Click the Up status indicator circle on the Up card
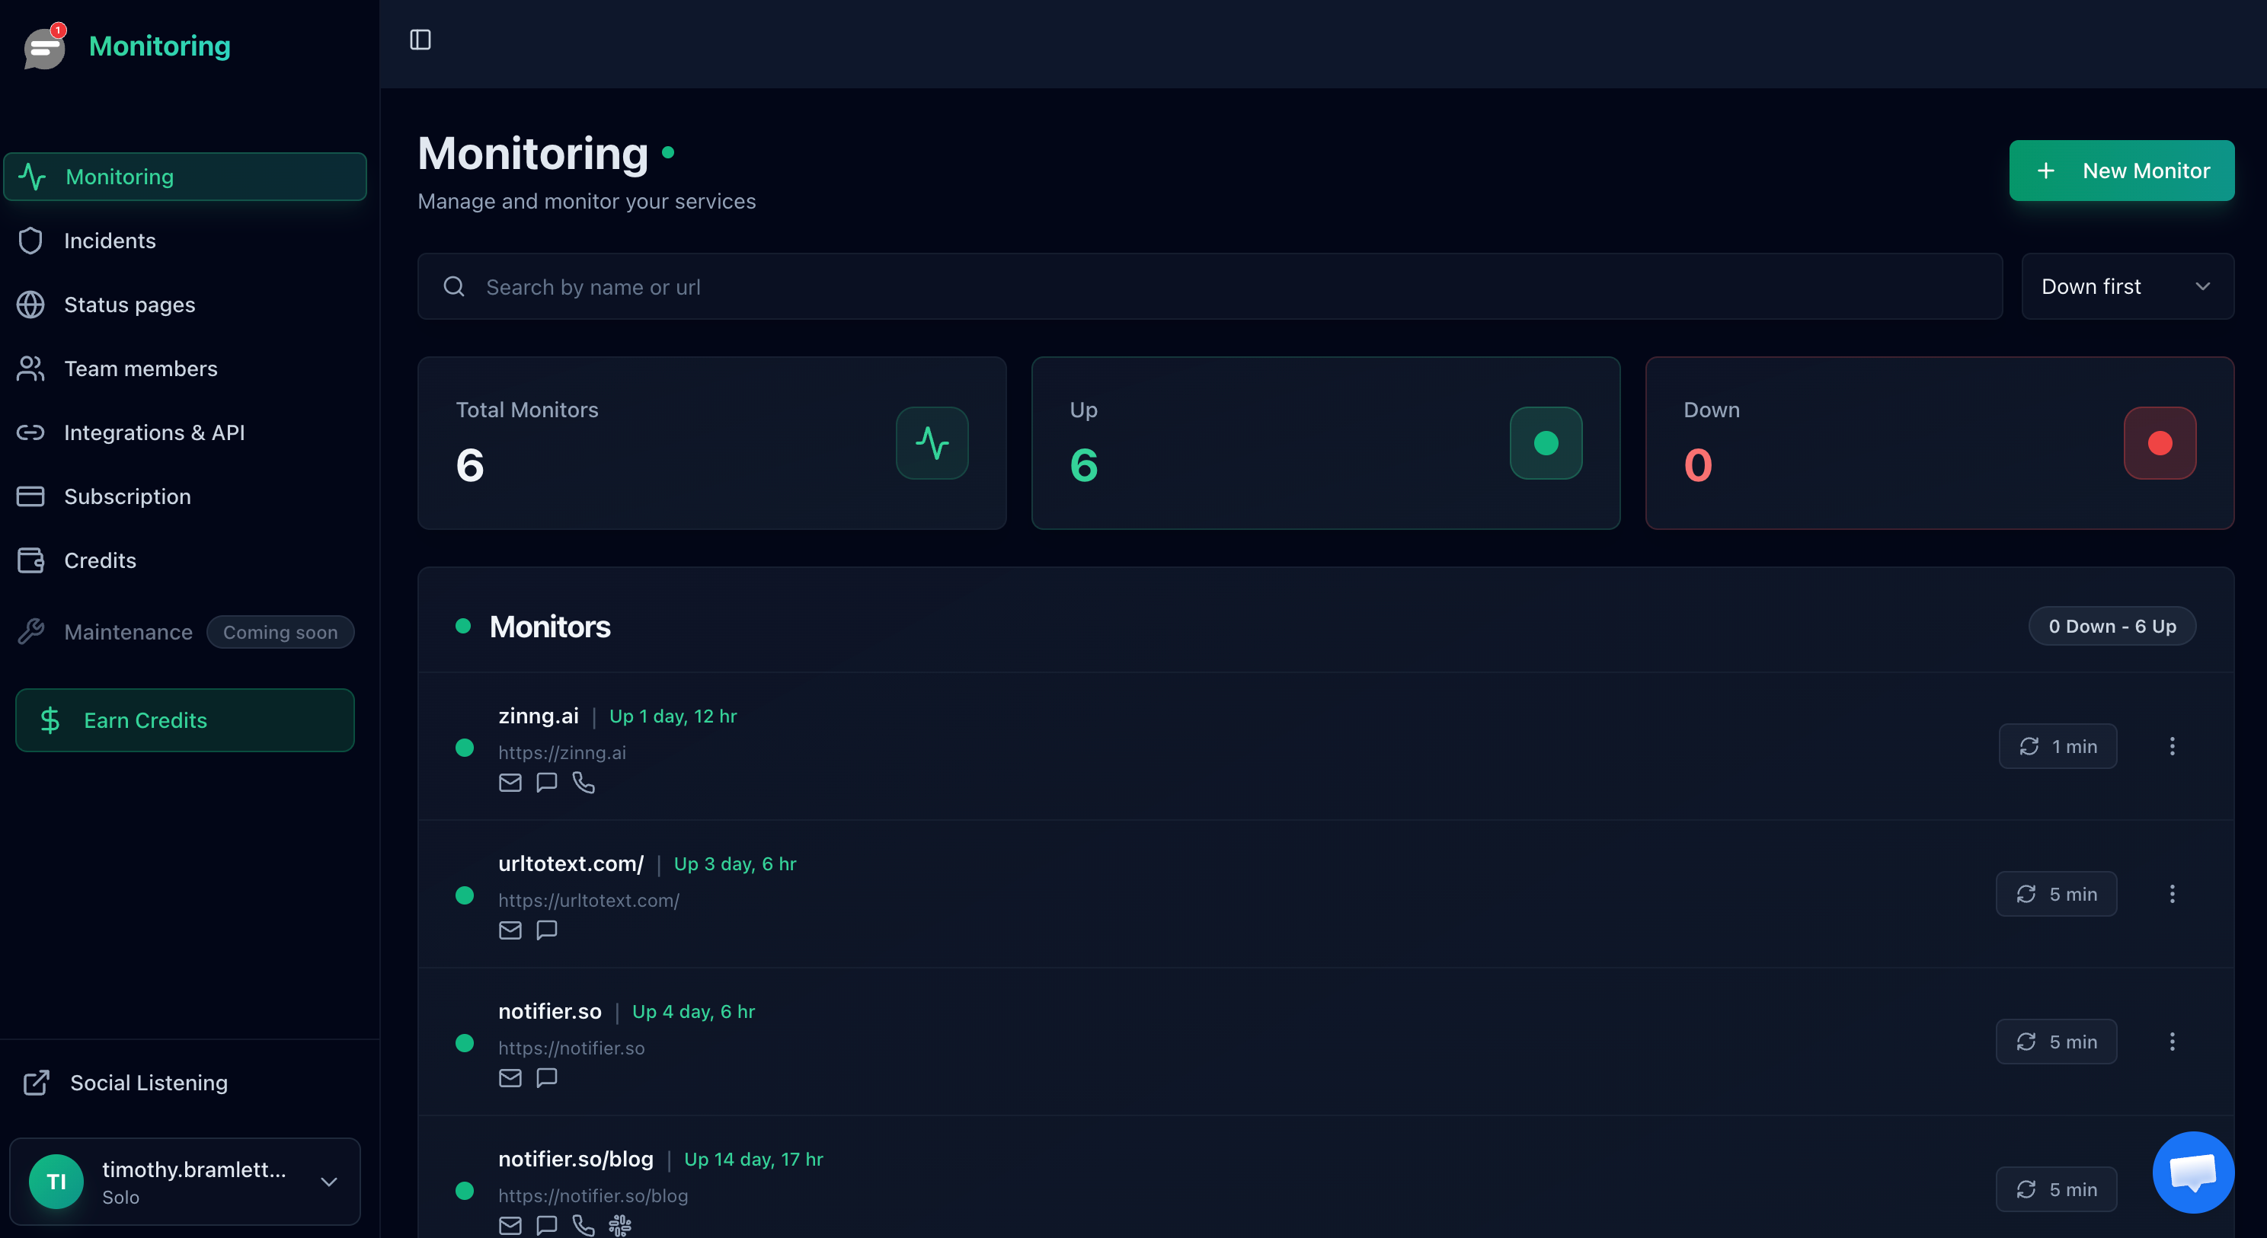Image resolution: width=2267 pixels, height=1238 pixels. tap(1546, 442)
